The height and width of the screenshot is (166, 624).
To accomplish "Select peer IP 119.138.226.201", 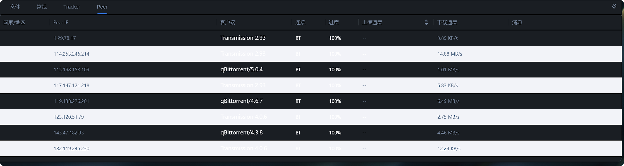I will [71, 101].
